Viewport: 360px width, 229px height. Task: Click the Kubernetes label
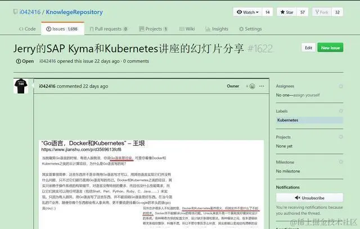(309, 120)
